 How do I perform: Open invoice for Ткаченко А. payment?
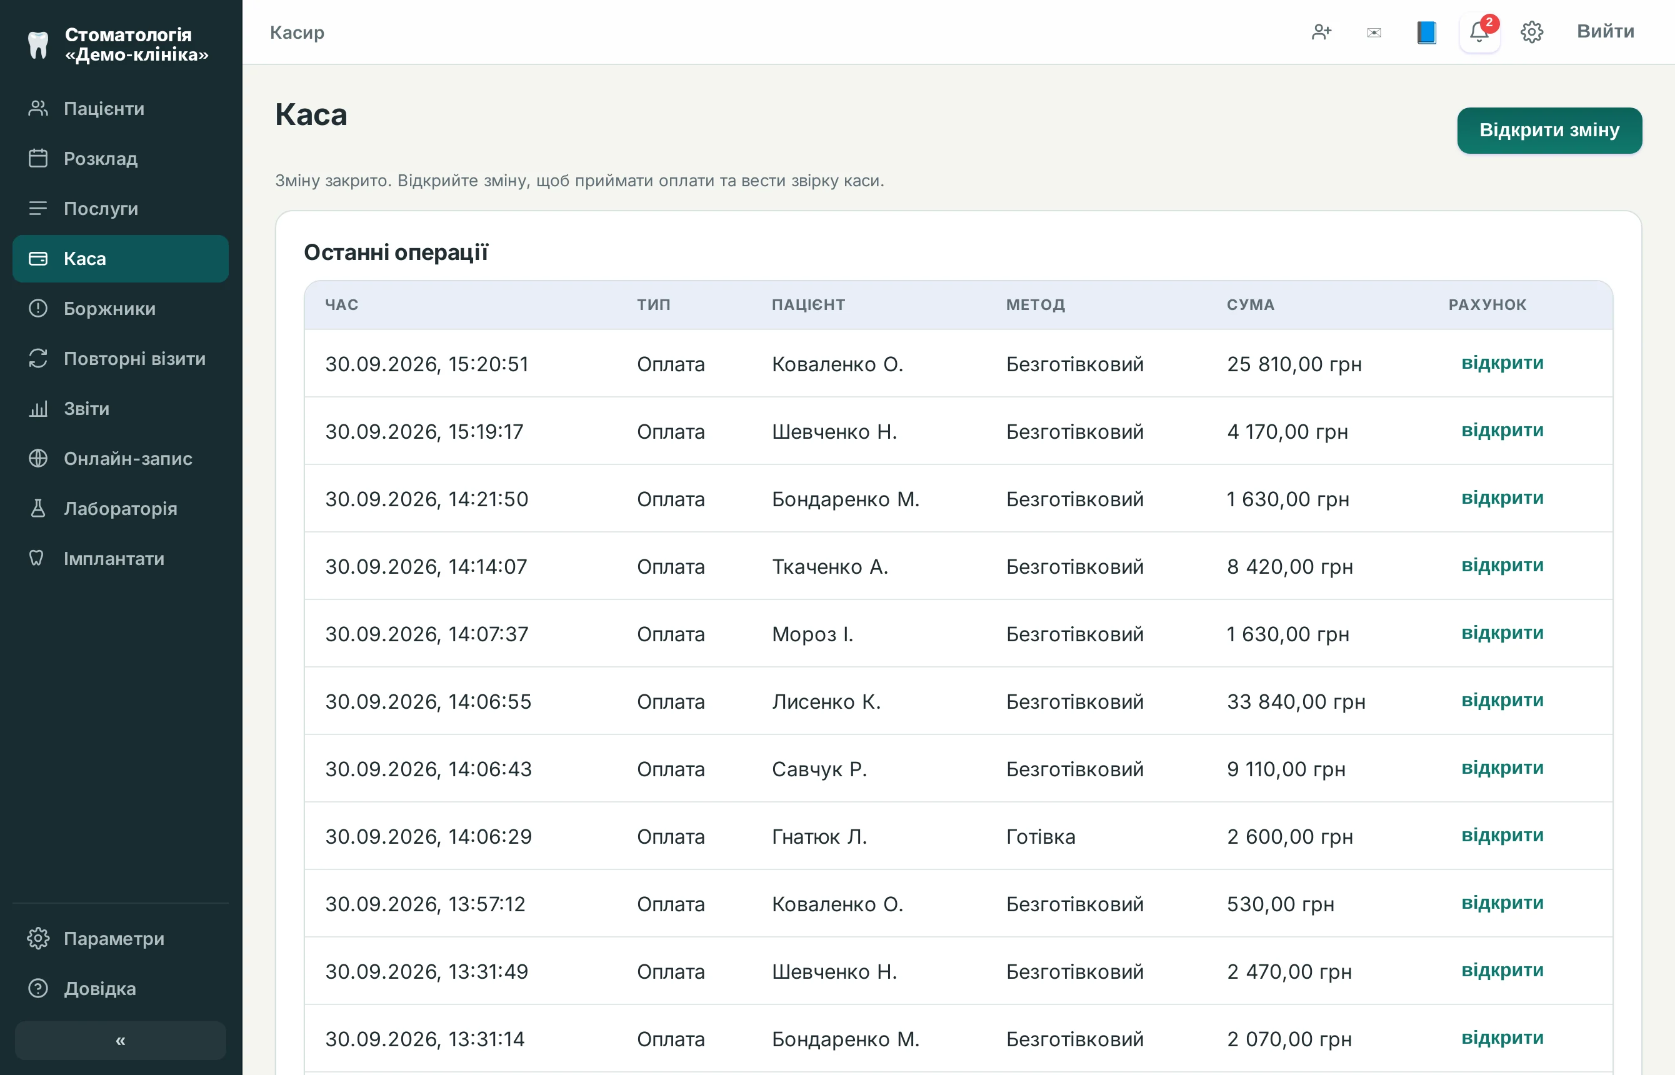[x=1502, y=566]
